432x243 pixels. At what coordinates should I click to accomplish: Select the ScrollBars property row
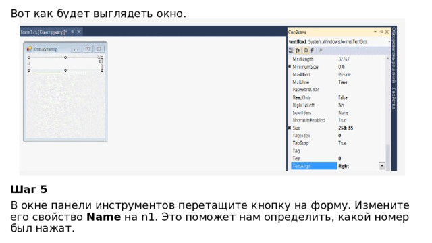pos(339,113)
